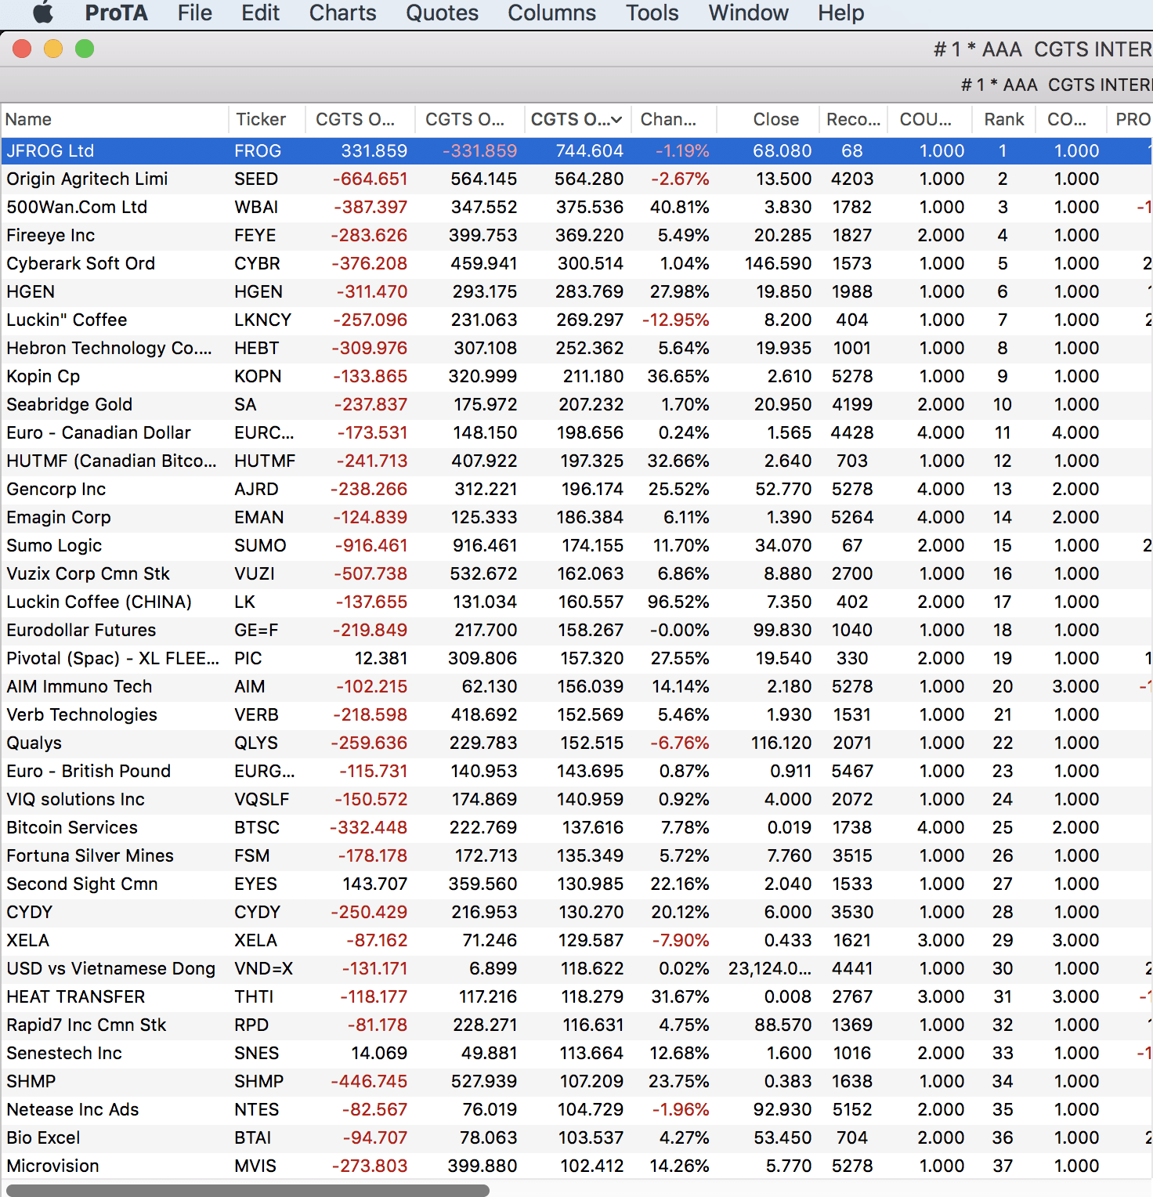Click the horizontal scrollbar at the bottom

point(248,1190)
